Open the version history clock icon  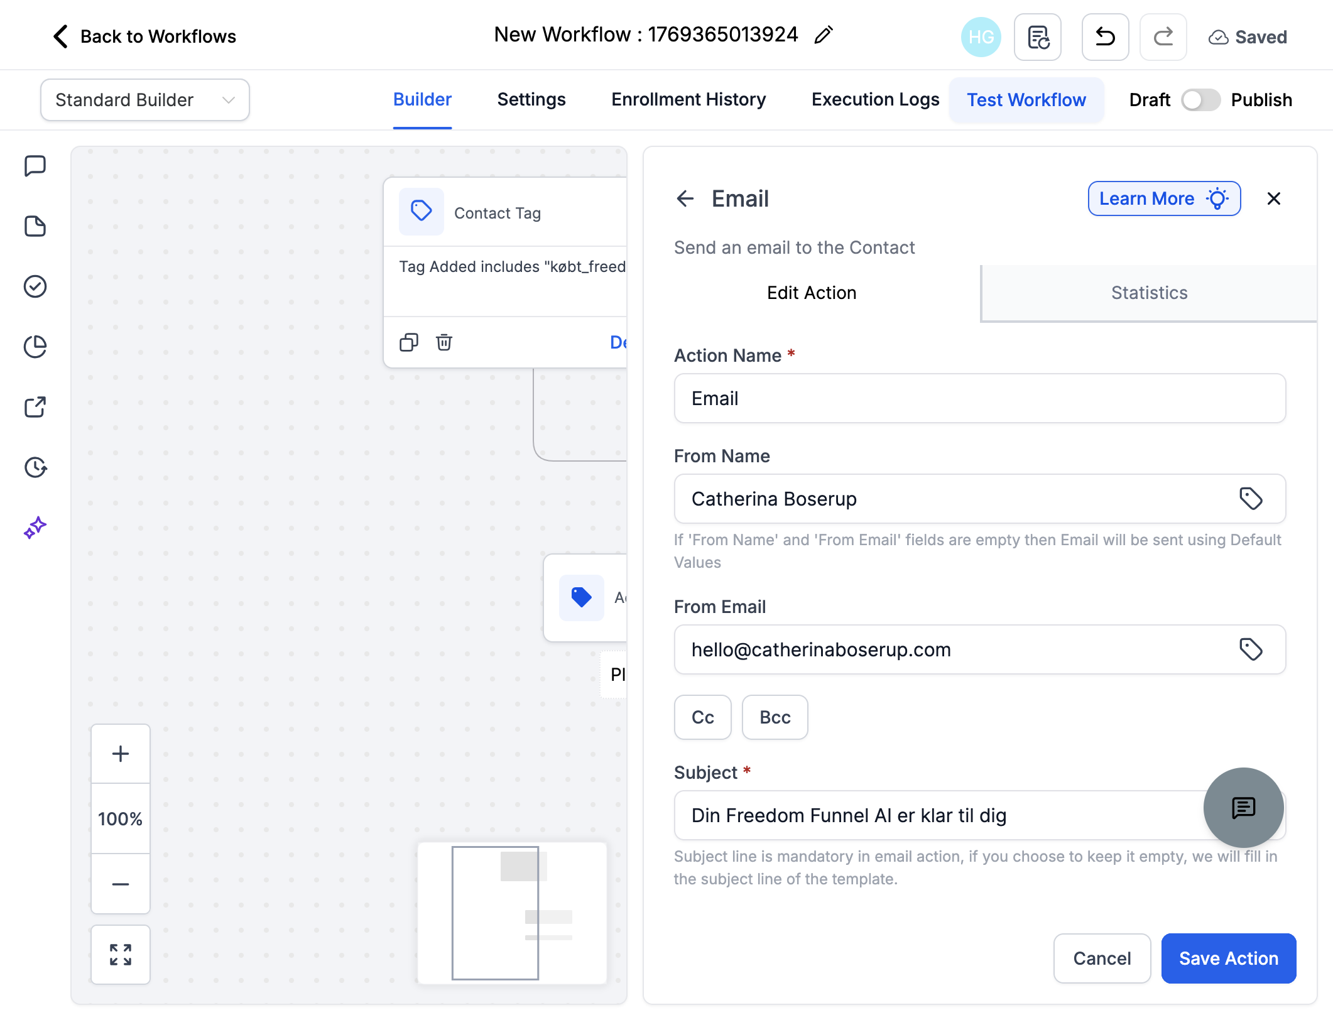(x=35, y=467)
